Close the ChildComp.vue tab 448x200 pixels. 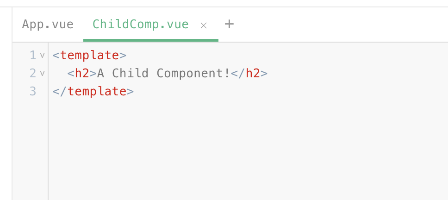tap(204, 25)
